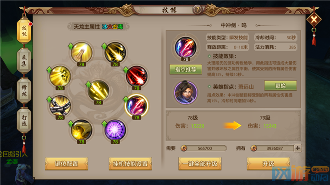Open 键位配置 key configuration

(x=66, y=164)
